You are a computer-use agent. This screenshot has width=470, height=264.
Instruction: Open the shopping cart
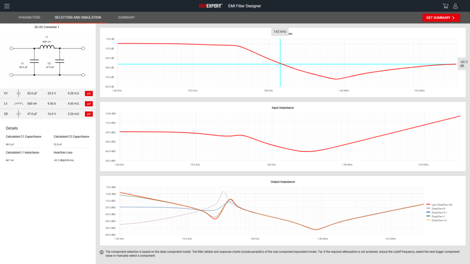pyautogui.click(x=445, y=6)
